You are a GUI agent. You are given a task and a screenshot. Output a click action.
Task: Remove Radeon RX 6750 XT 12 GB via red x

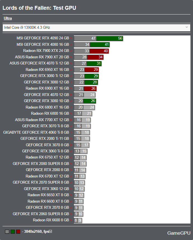[x=71, y=157]
